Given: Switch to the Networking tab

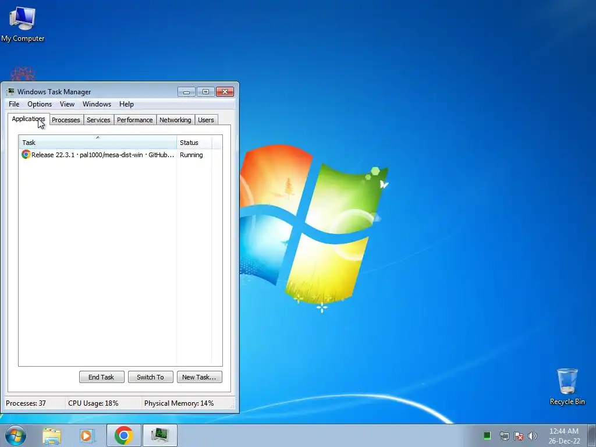Looking at the screenshot, I should 175,120.
